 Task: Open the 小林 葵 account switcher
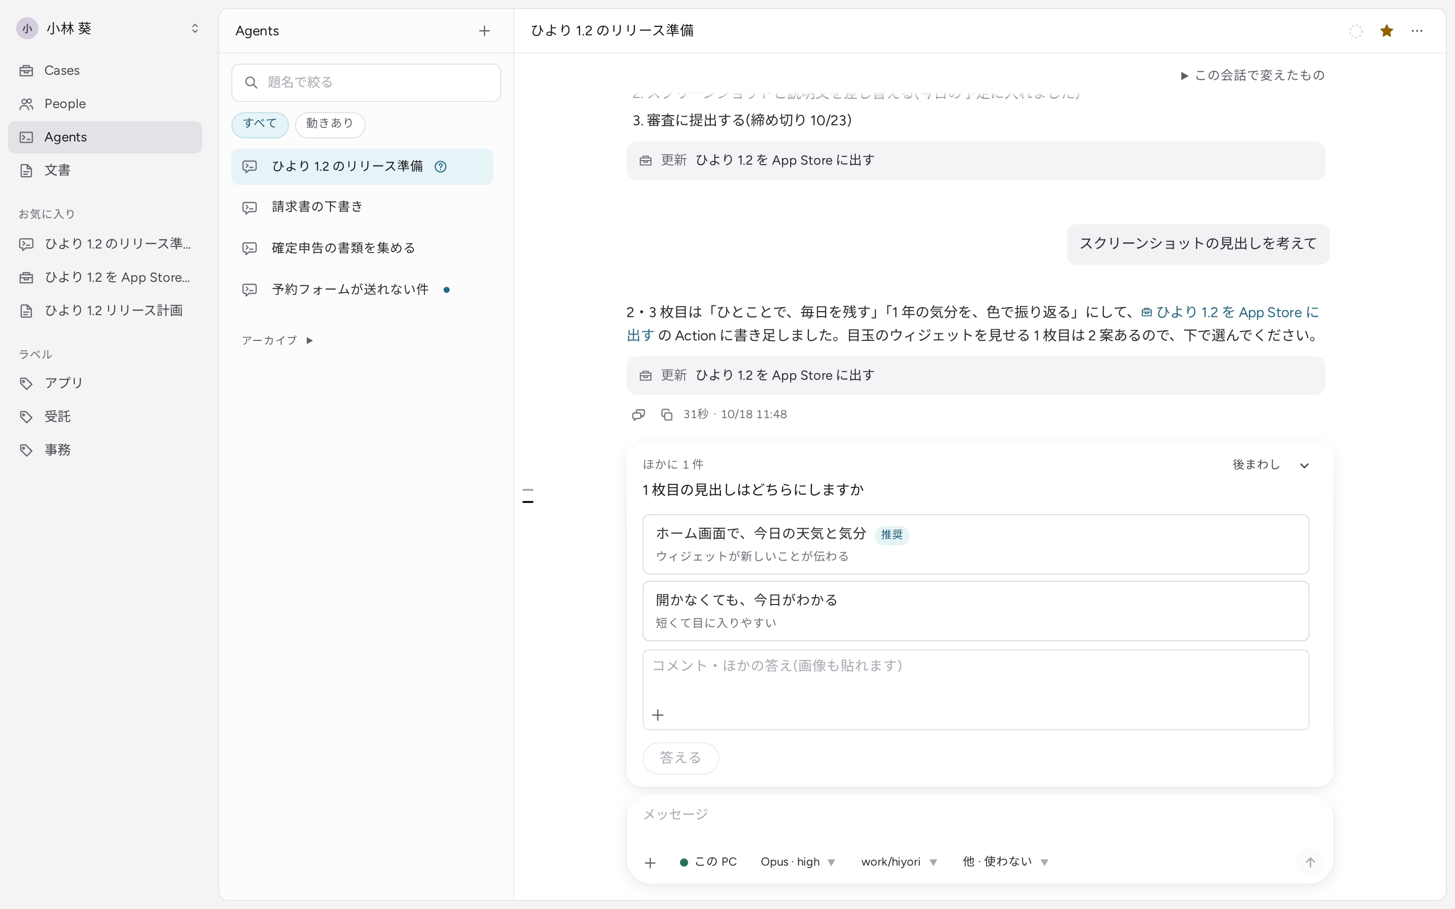click(x=107, y=28)
